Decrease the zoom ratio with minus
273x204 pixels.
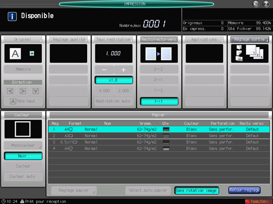coord(104,70)
